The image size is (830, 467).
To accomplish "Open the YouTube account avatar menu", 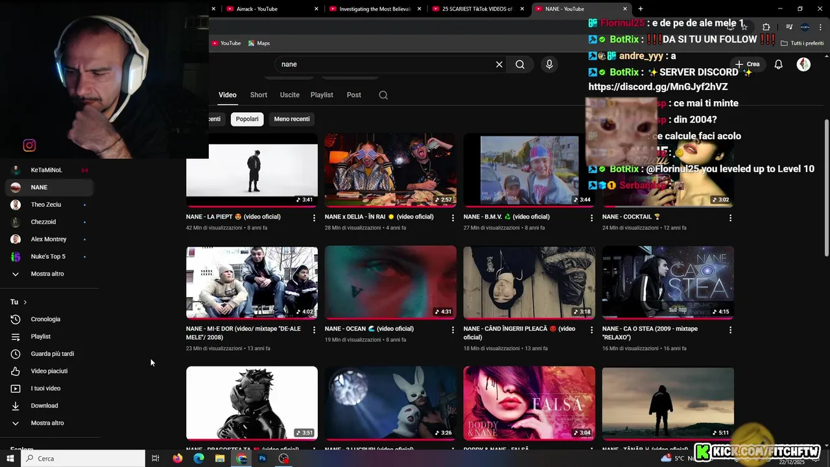I will (803, 64).
